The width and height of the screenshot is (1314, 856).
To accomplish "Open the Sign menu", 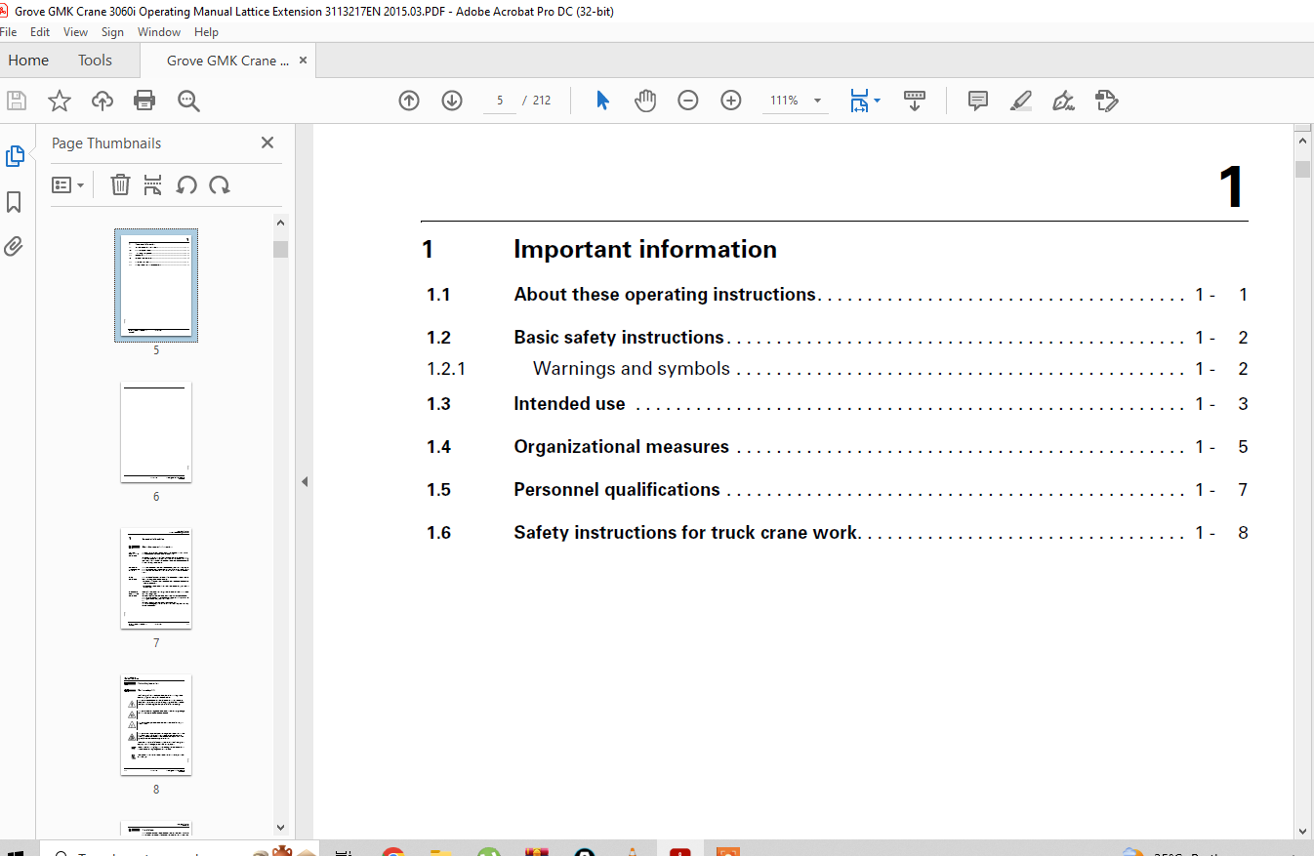I will [112, 32].
